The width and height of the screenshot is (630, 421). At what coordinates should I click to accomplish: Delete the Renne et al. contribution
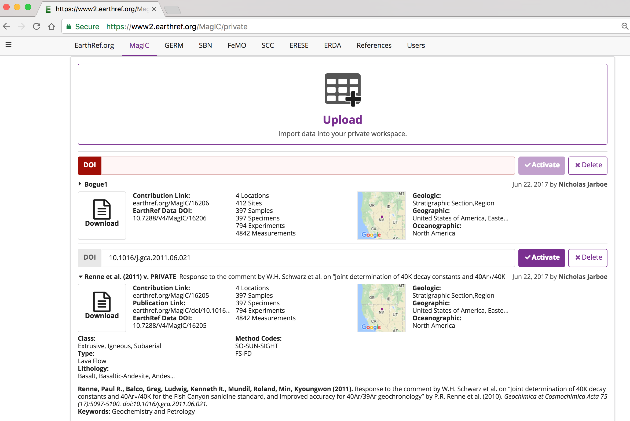(x=588, y=258)
